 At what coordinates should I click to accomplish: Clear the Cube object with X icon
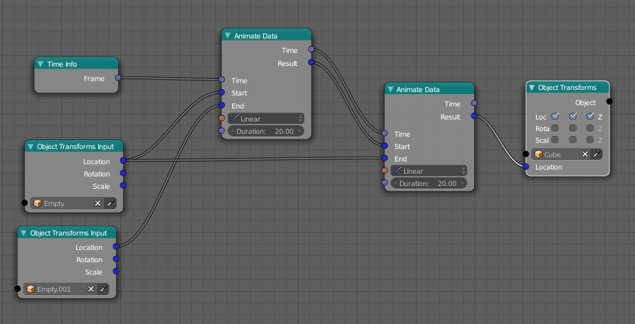click(x=585, y=154)
